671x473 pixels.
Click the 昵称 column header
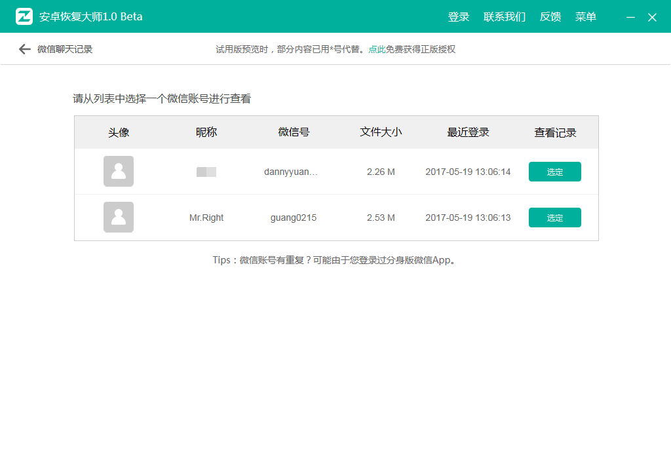coord(206,132)
